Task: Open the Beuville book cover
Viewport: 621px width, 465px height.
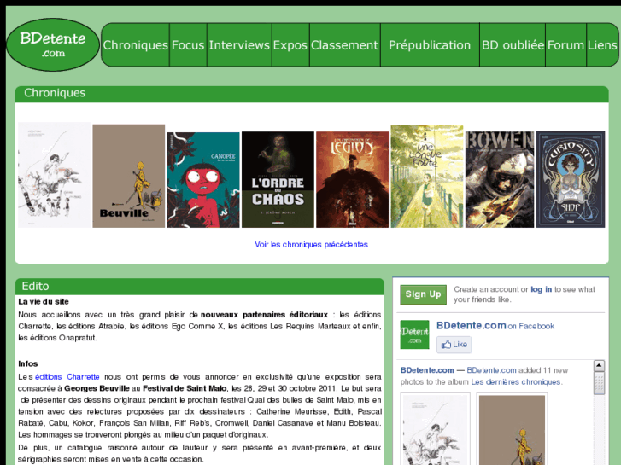Action: 129,176
